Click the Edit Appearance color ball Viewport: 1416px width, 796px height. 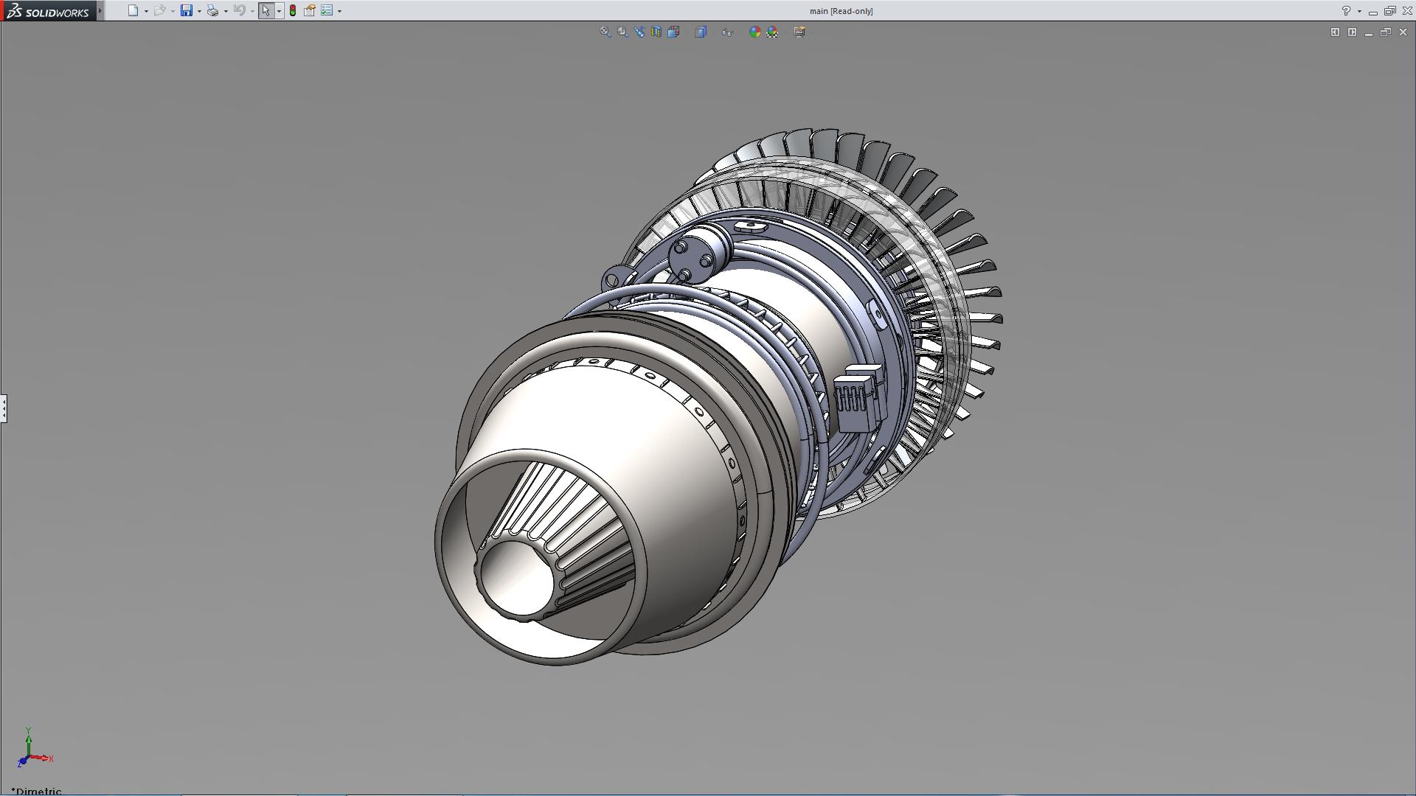tap(754, 32)
